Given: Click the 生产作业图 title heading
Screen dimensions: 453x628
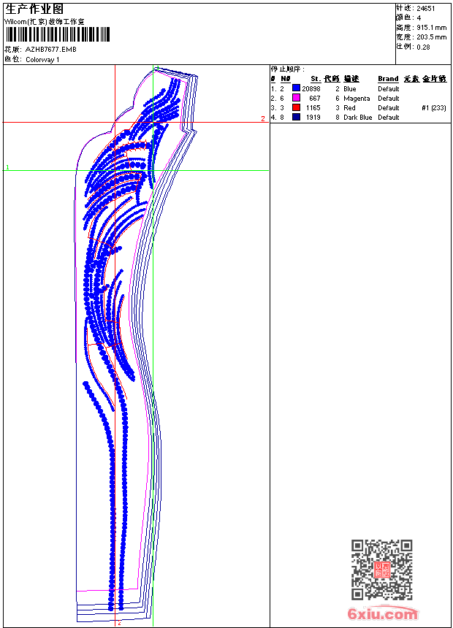Looking at the screenshot, I should [x=34, y=9].
